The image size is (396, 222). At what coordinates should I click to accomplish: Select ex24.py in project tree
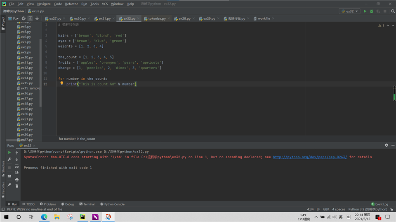(25, 124)
